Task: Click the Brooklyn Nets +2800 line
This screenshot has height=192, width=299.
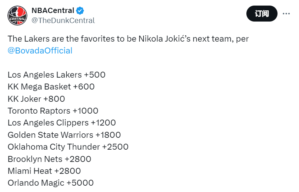Action: coord(49,159)
